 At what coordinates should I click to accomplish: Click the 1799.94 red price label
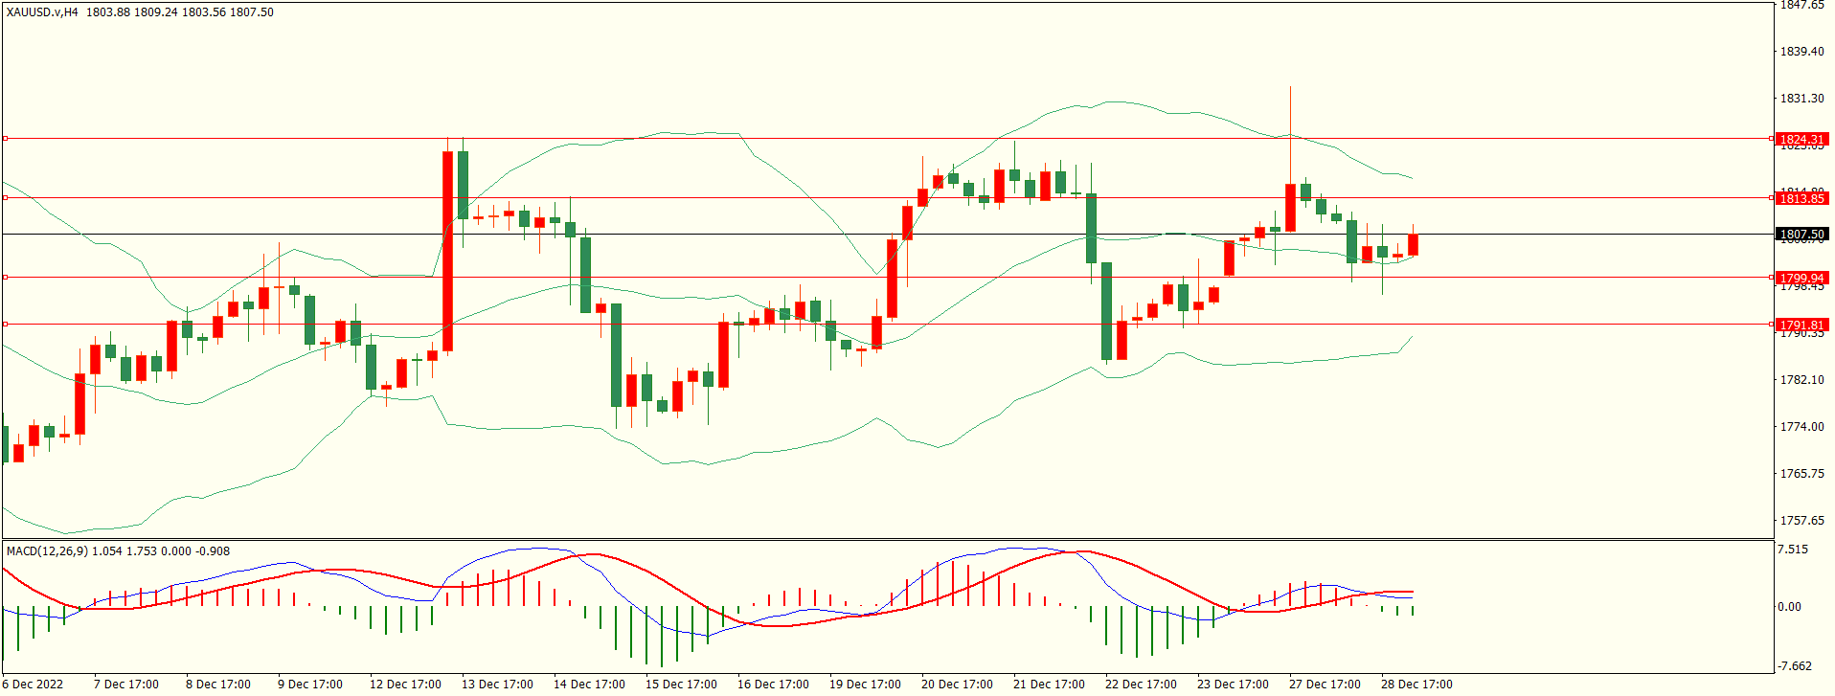1801,279
